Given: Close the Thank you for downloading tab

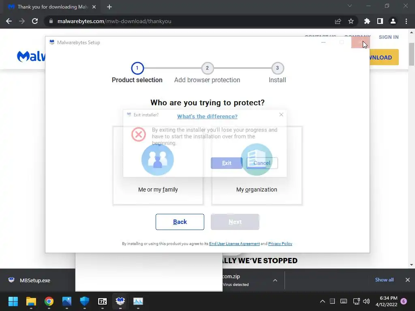Looking at the screenshot, I should coord(94,7).
